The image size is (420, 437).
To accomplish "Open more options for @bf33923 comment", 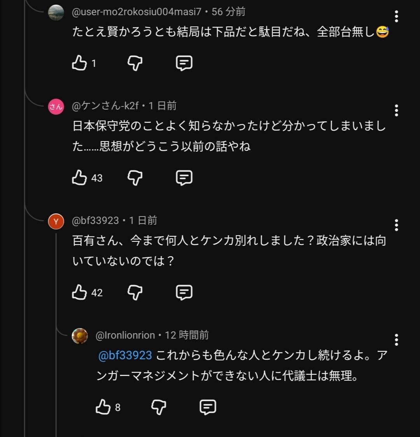I will [x=396, y=225].
